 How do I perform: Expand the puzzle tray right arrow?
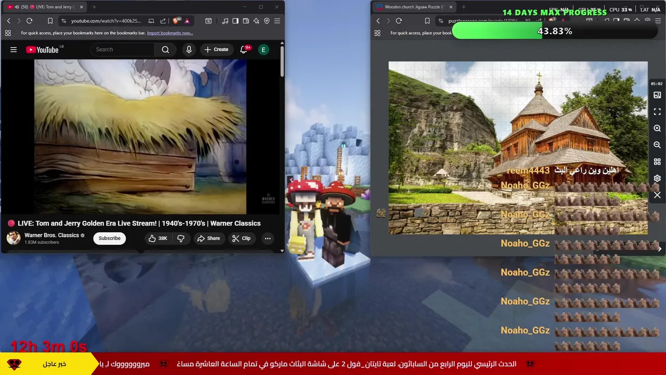pyautogui.click(x=659, y=249)
